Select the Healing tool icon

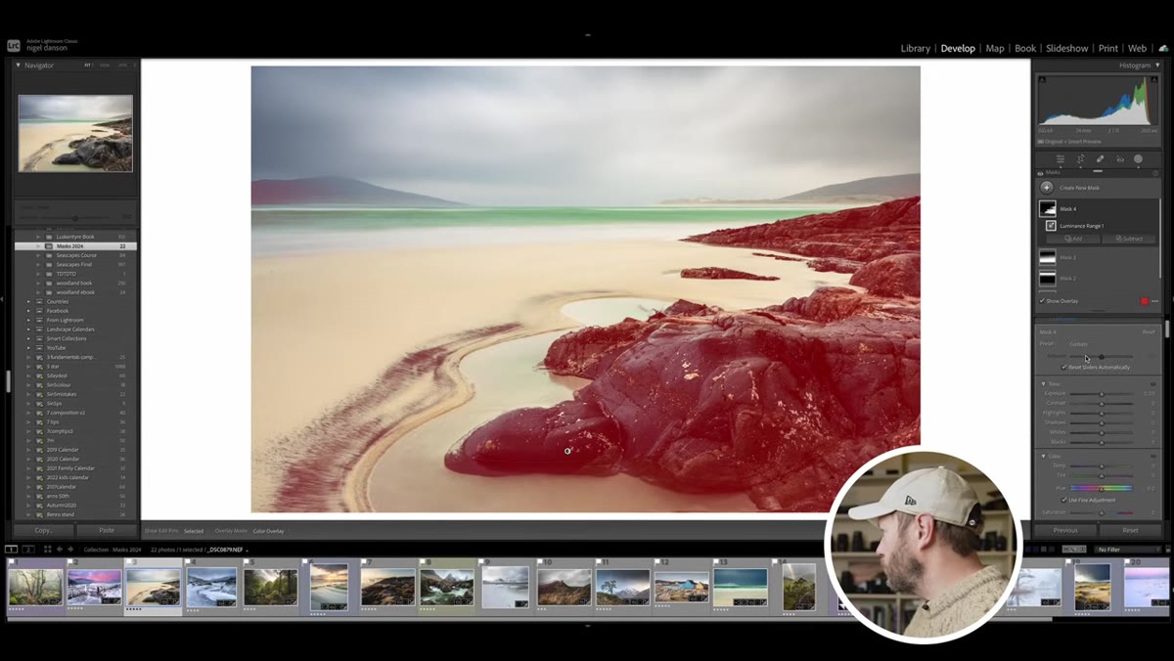(x=1100, y=159)
